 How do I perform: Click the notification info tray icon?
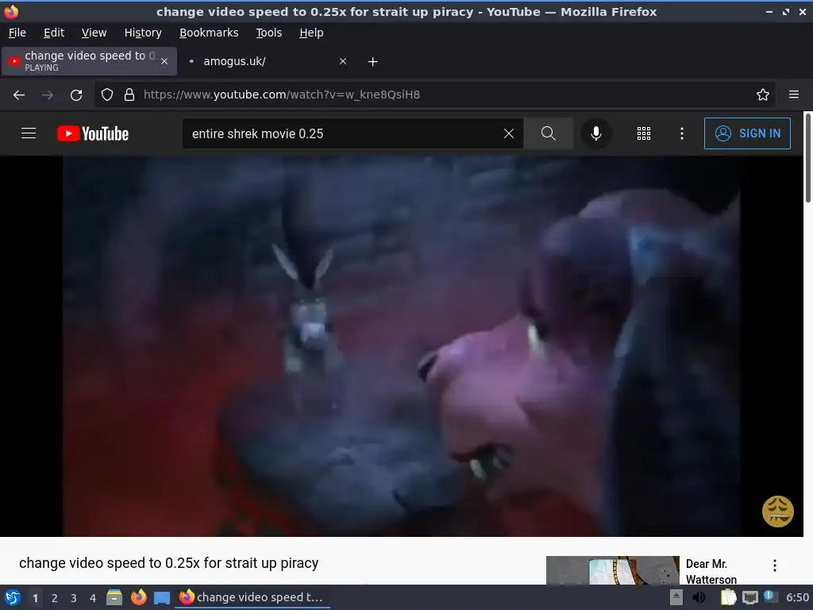pos(770,597)
